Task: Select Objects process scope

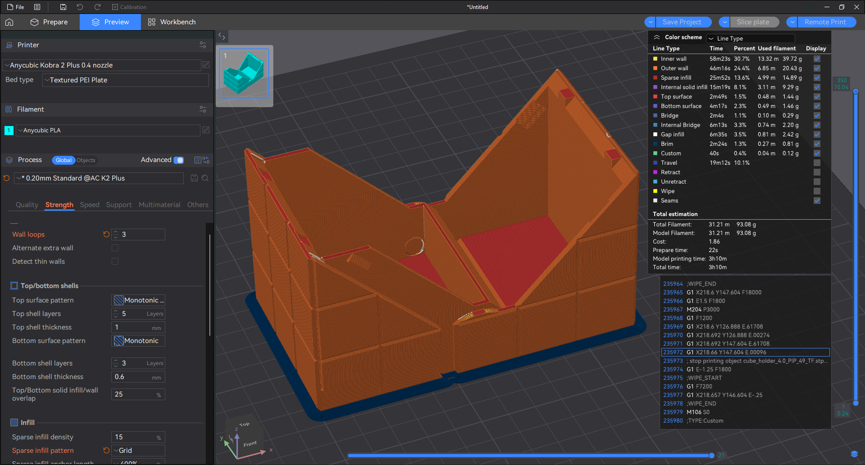Action: pyautogui.click(x=86, y=160)
